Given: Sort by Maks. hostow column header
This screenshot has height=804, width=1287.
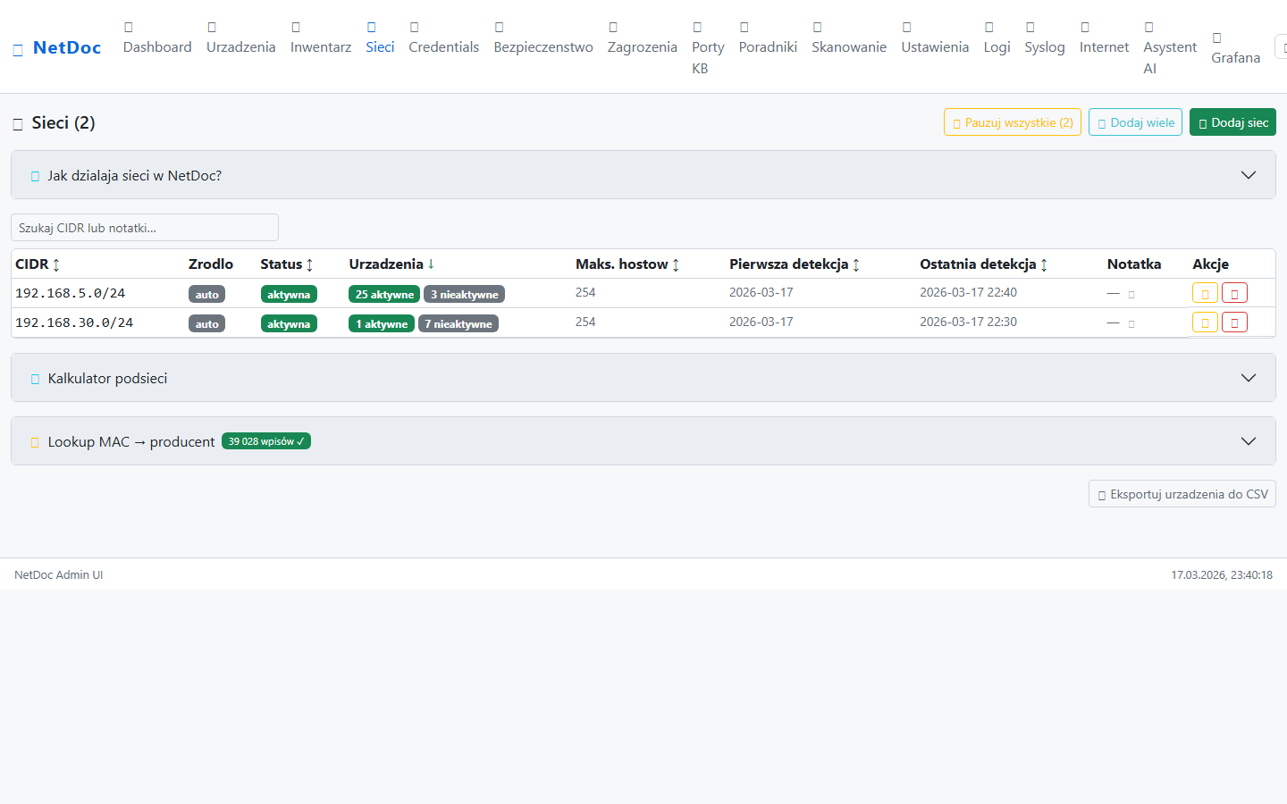Looking at the screenshot, I should click(x=627, y=264).
